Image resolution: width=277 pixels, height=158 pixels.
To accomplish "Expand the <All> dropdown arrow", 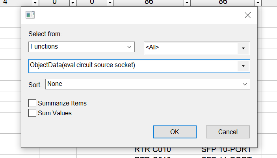I will click(244, 48).
